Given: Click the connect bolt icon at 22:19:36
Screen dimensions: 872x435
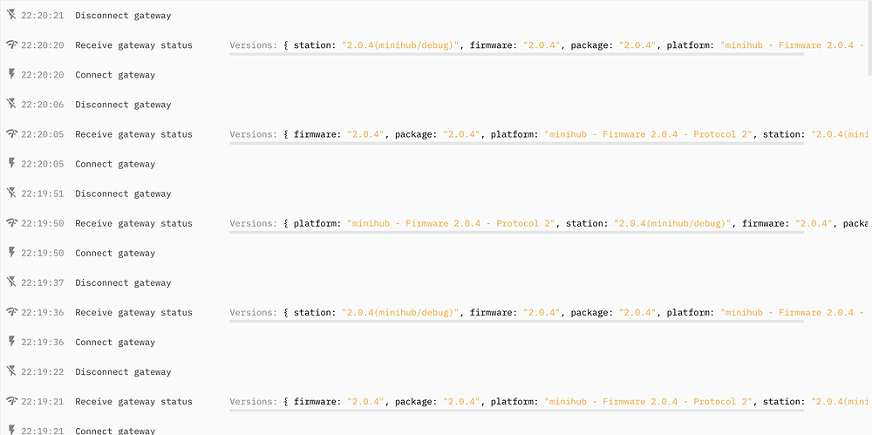Looking at the screenshot, I should tap(11, 342).
